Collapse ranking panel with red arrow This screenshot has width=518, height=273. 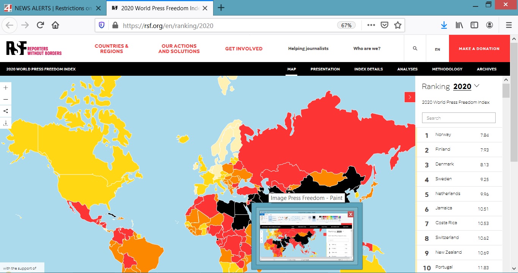pyautogui.click(x=410, y=97)
